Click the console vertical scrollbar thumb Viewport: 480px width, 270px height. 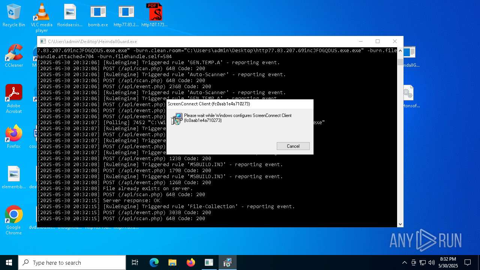coord(400,62)
